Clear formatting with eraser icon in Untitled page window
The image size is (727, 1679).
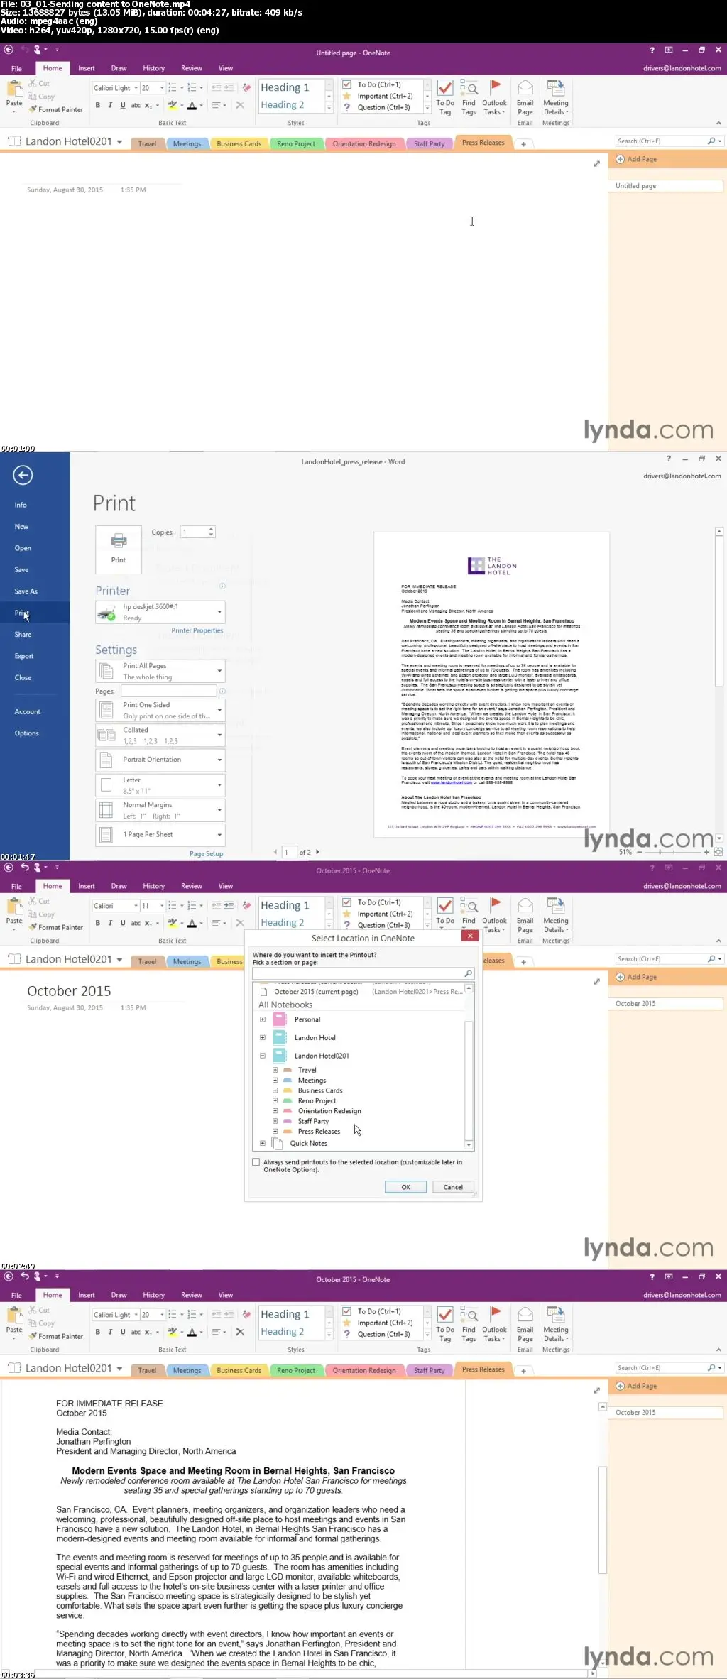[246, 88]
